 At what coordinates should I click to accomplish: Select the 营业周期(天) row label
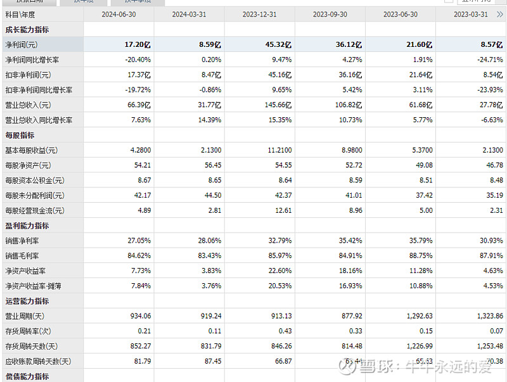coord(25,316)
